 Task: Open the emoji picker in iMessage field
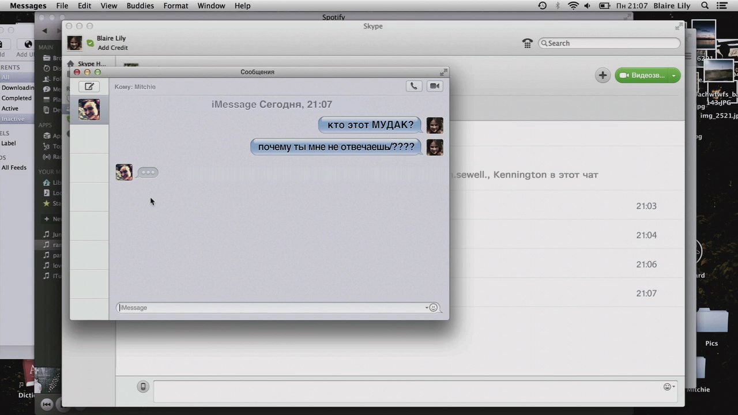pos(434,308)
